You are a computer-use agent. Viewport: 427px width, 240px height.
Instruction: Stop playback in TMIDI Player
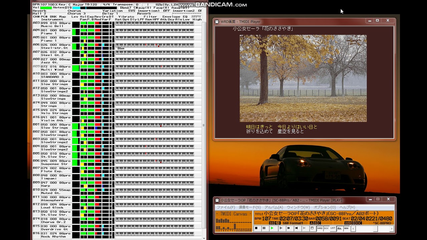[256, 228]
